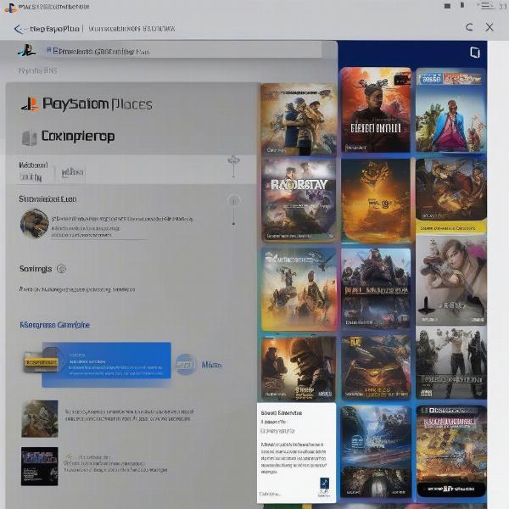Click the circular icon next to 'Sorimgis'

pyautogui.click(x=61, y=269)
